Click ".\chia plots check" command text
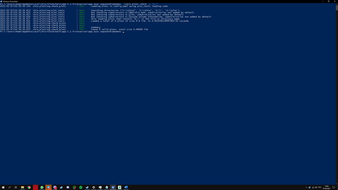The image size is (338, 190). point(135,4)
